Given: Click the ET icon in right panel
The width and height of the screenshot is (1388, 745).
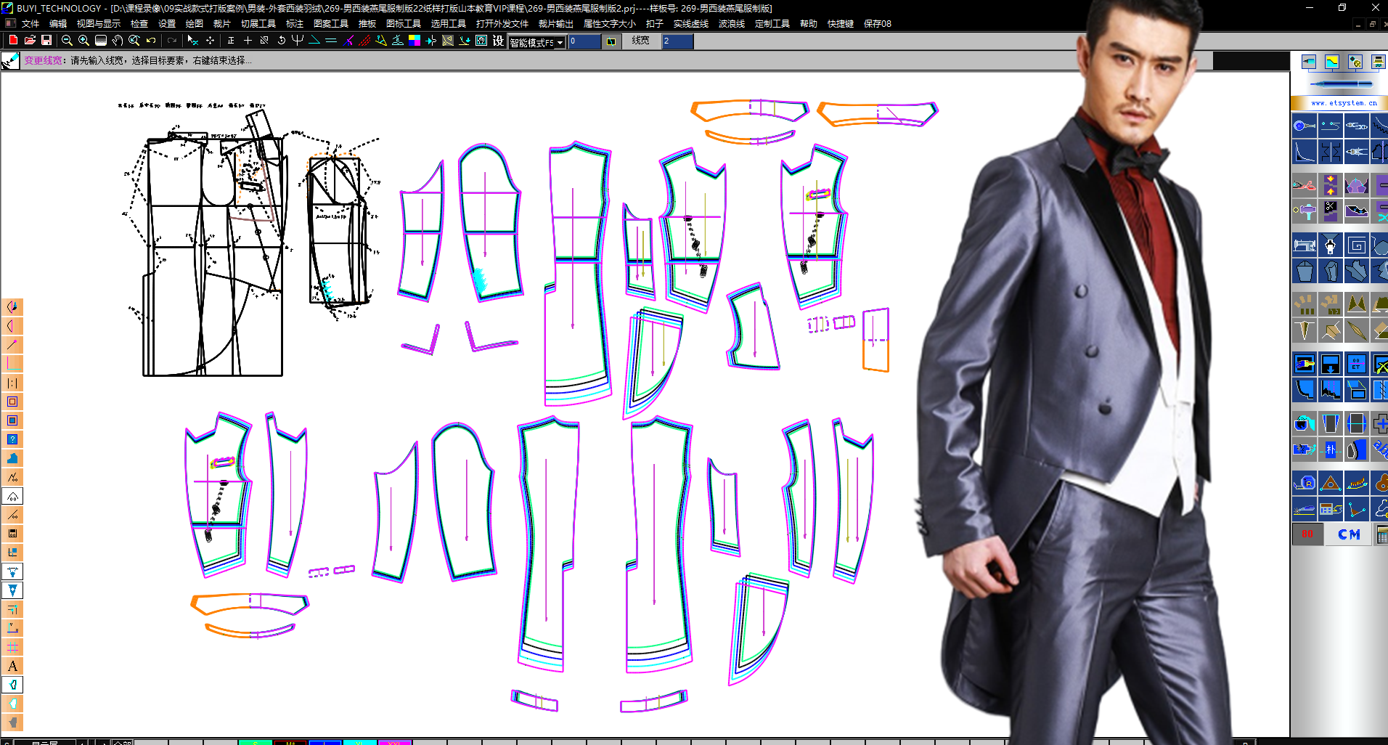Looking at the screenshot, I should click(x=1356, y=364).
